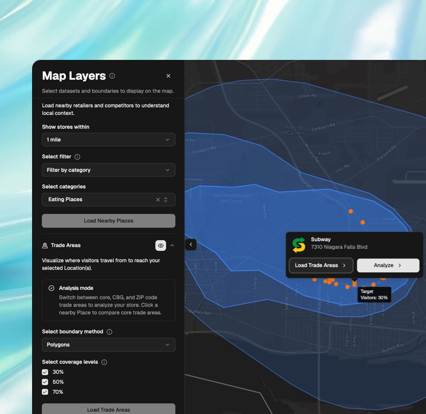Uncheck the 50% coverage level checkbox

click(x=45, y=382)
